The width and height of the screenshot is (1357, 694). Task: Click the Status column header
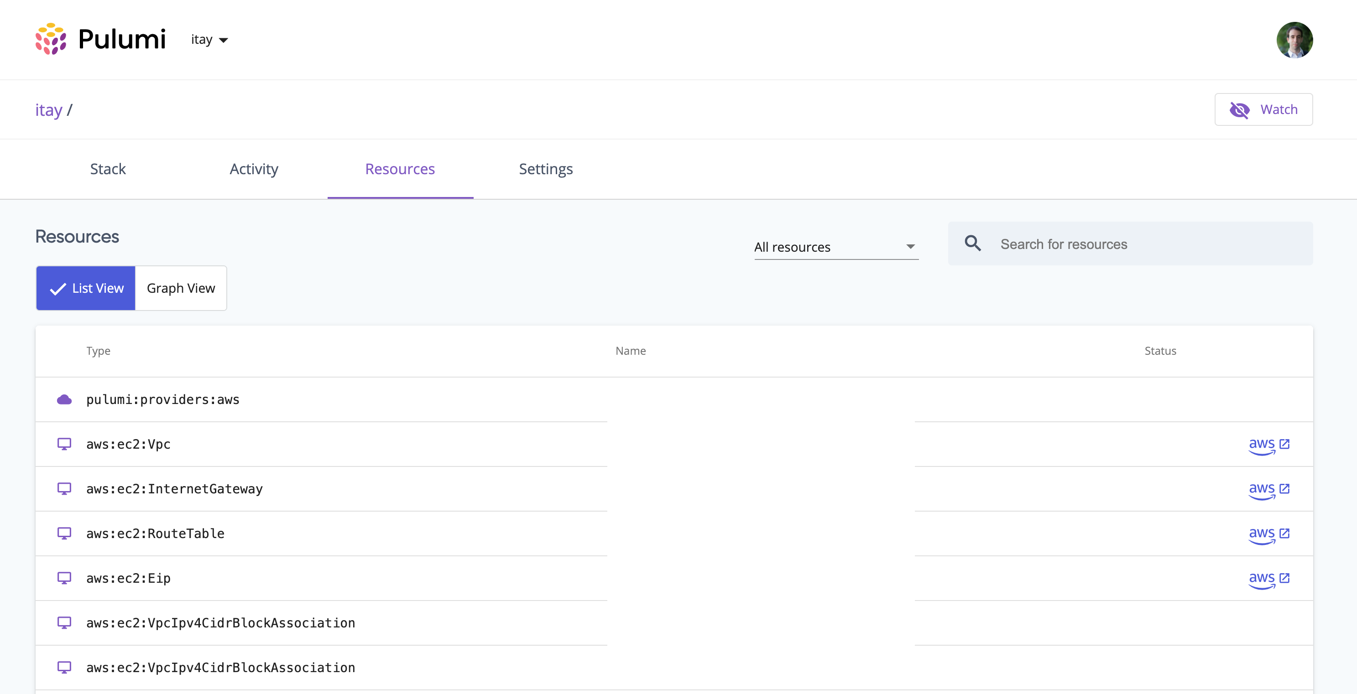pos(1160,351)
